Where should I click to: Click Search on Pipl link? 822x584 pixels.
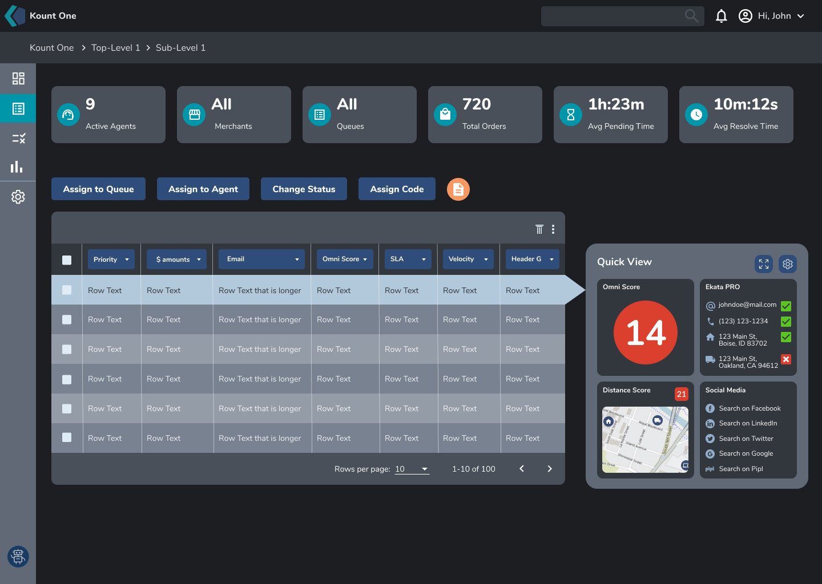(741, 469)
